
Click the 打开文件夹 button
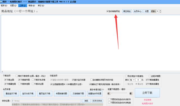point(97,101)
